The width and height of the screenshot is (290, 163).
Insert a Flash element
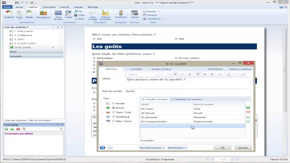pos(79,19)
